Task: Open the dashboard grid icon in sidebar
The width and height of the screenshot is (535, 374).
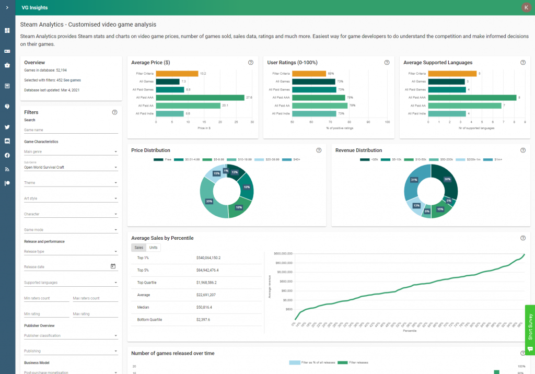Action: 7,30
